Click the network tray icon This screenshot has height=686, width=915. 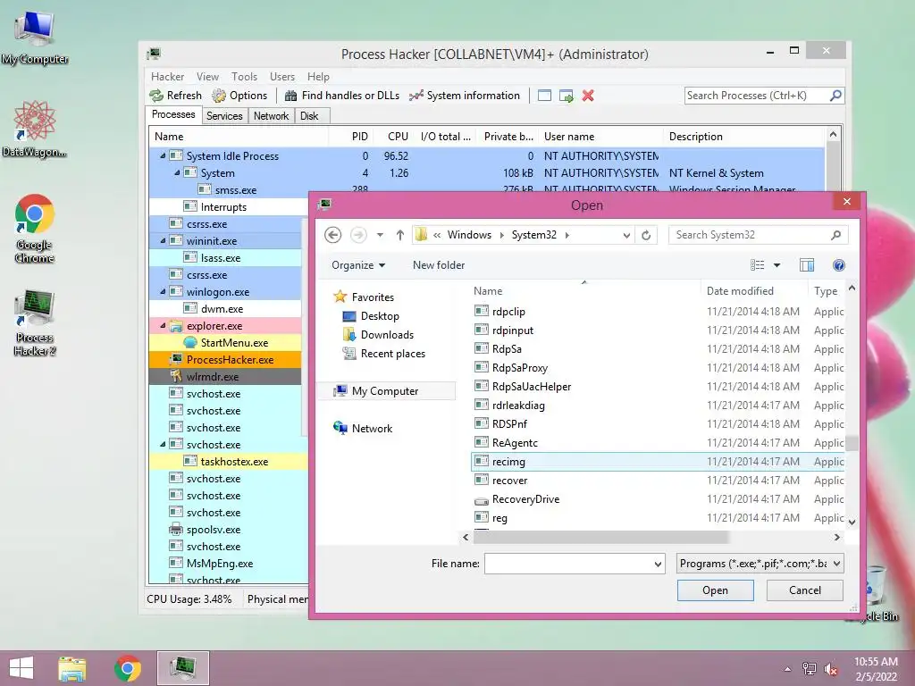(x=809, y=669)
